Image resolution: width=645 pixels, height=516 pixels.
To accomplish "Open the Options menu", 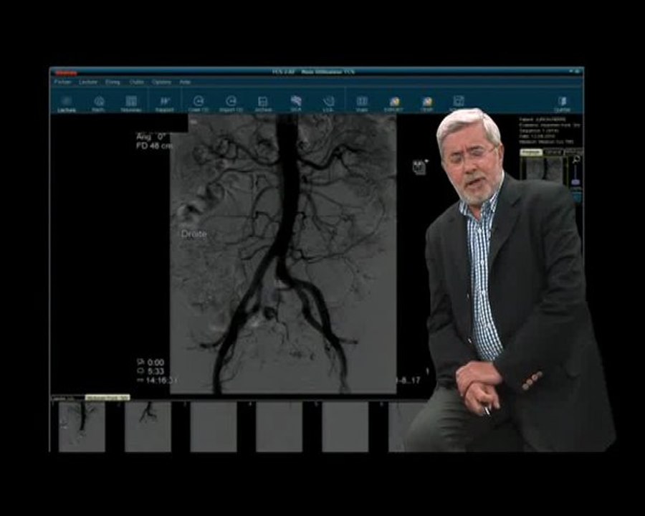I will click(x=161, y=82).
